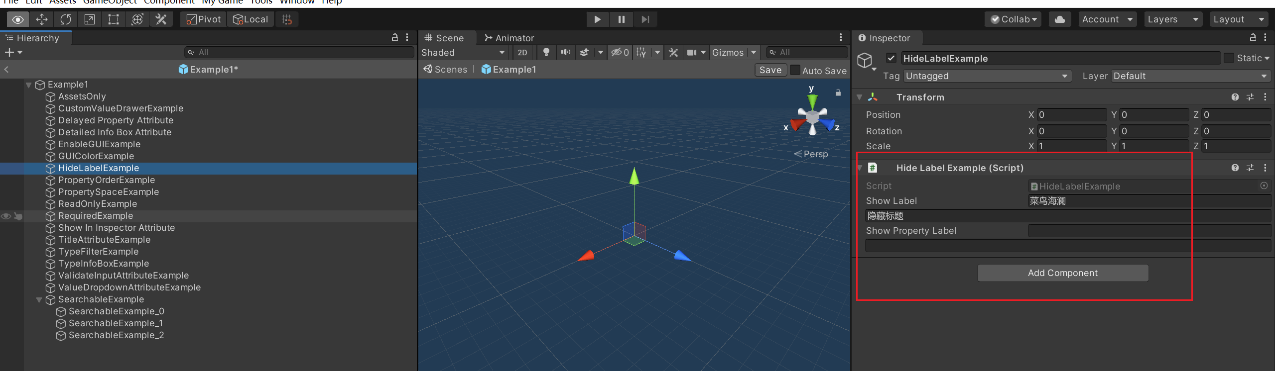Select the Scale tool
1275x371 pixels.
(x=90, y=19)
